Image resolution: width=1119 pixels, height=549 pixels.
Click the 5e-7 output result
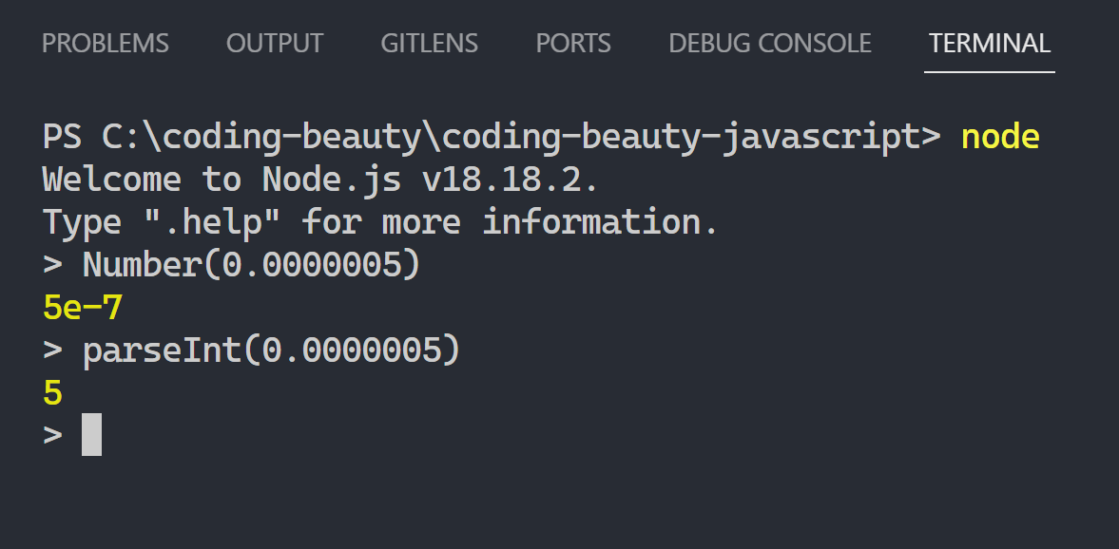pyautogui.click(x=83, y=308)
